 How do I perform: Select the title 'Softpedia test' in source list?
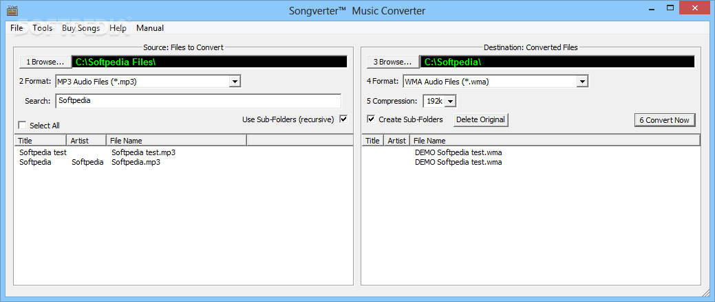43,152
